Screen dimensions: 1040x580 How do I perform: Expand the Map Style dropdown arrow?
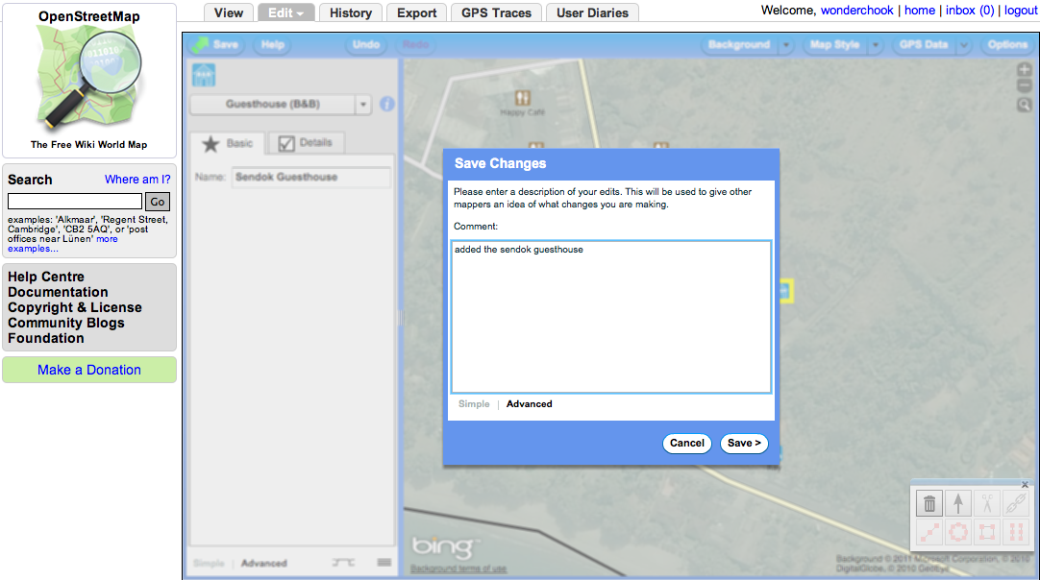point(876,45)
